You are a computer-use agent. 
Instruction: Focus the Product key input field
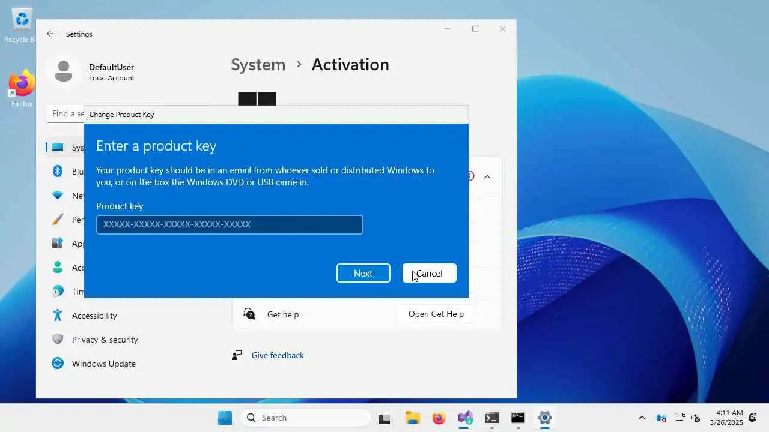pyautogui.click(x=229, y=224)
